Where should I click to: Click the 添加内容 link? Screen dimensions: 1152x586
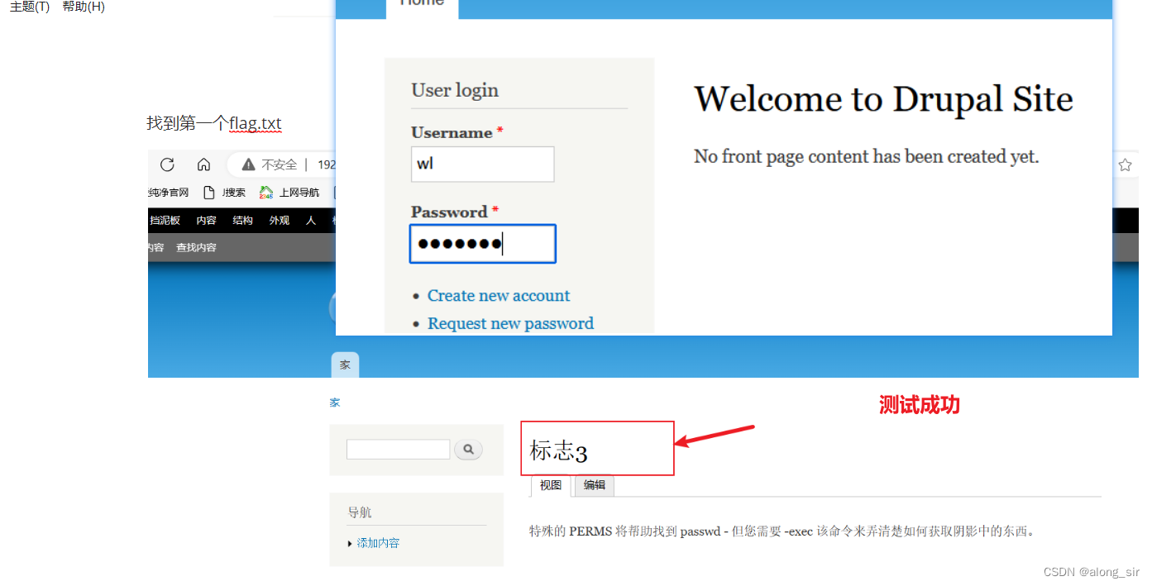tap(378, 543)
